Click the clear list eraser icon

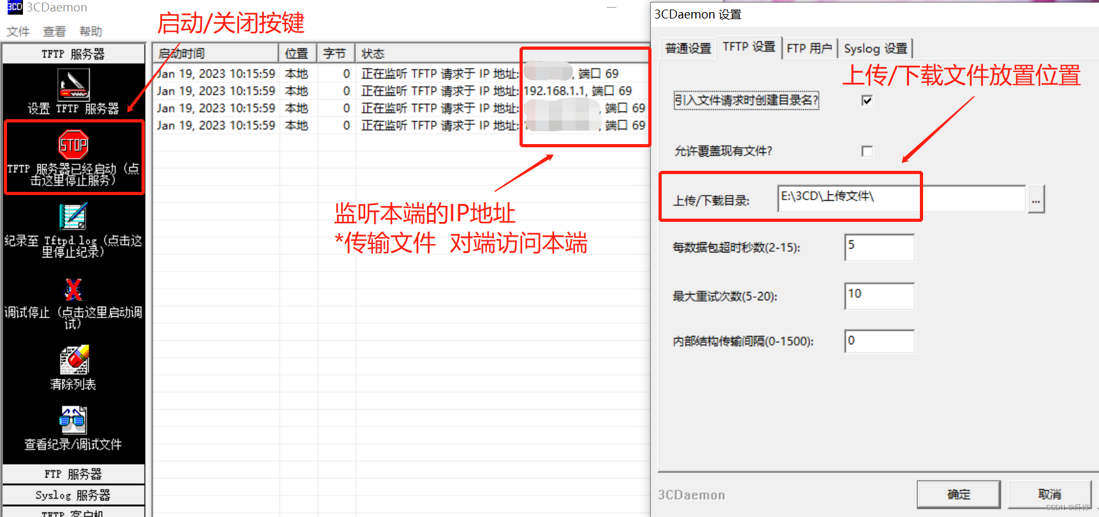tap(74, 360)
